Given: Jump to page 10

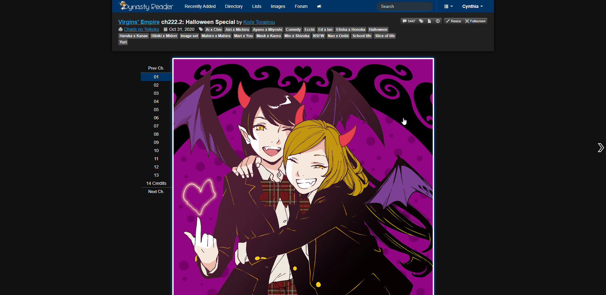Looking at the screenshot, I should coord(156,150).
